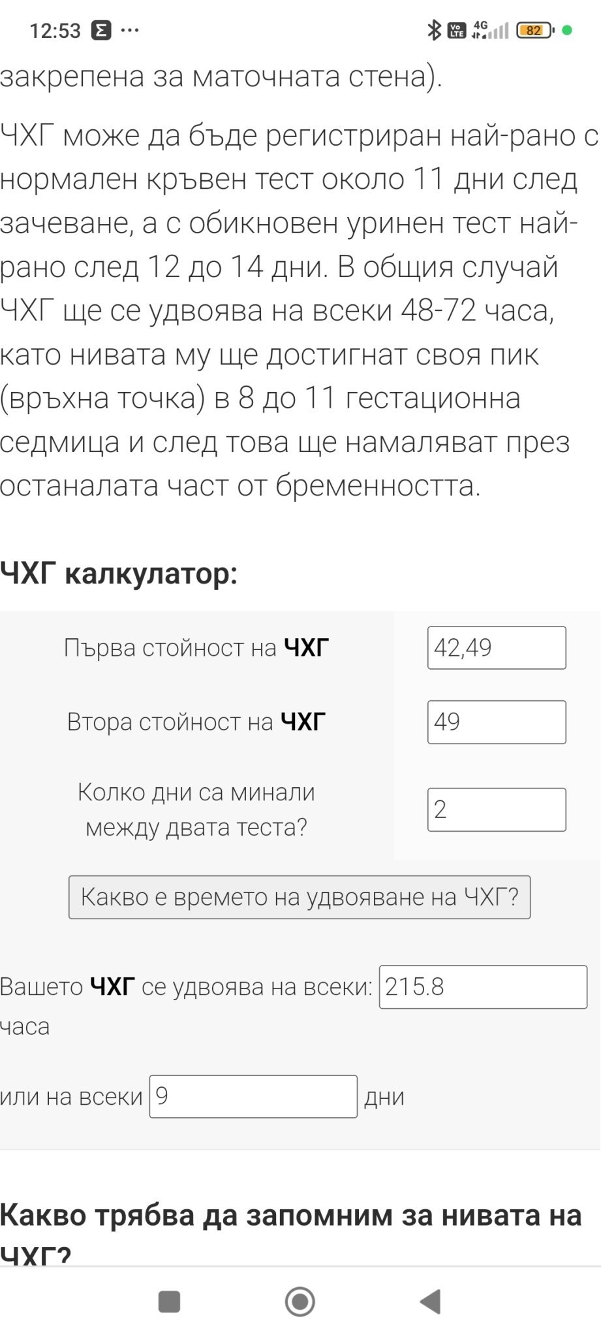The height and width of the screenshot is (1338, 601).
Task: Open recent apps via square button
Action: pyautogui.click(x=170, y=1301)
